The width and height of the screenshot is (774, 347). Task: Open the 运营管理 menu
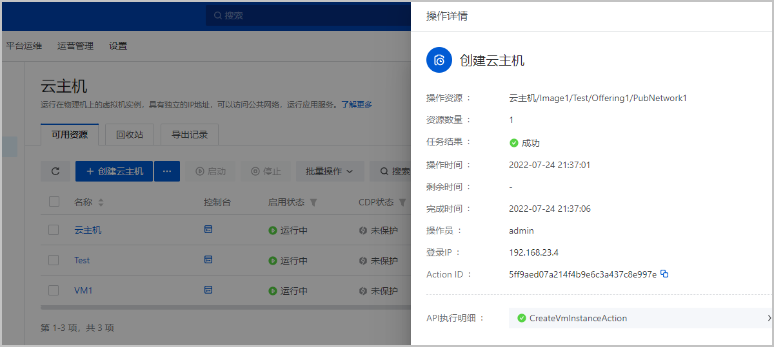pos(75,46)
